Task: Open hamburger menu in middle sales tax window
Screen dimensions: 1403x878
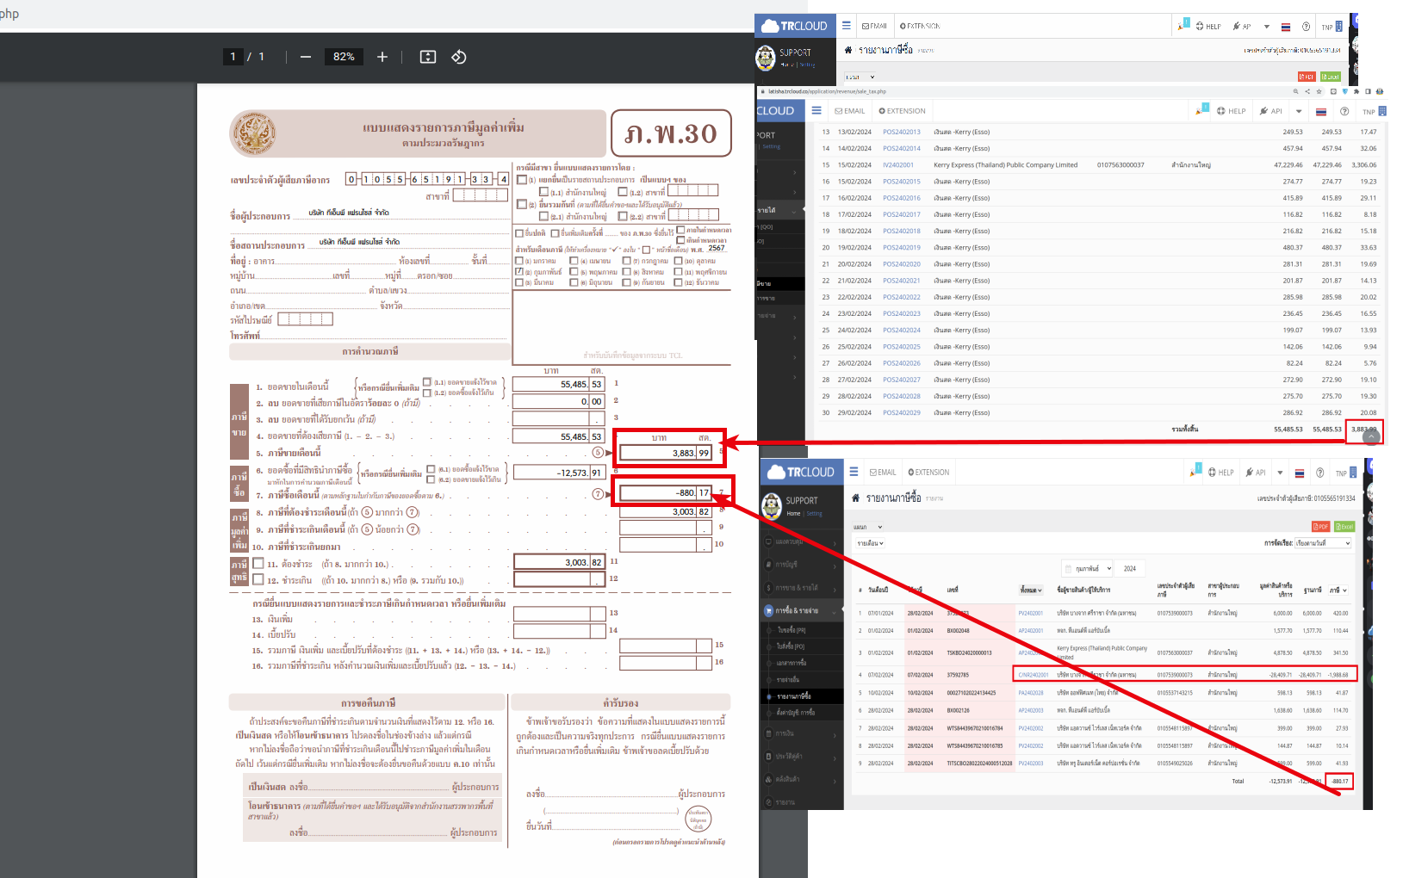Action: click(x=816, y=110)
